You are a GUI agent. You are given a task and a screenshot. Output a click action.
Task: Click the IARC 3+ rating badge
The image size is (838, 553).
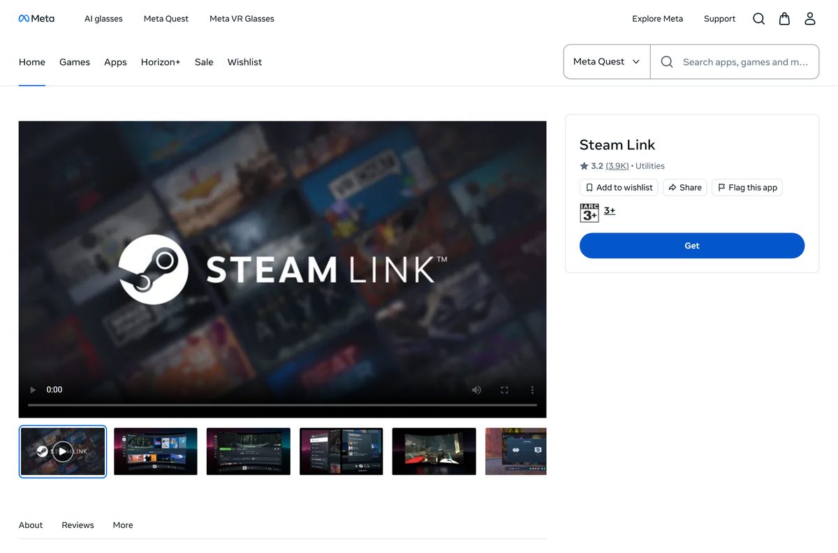589,213
